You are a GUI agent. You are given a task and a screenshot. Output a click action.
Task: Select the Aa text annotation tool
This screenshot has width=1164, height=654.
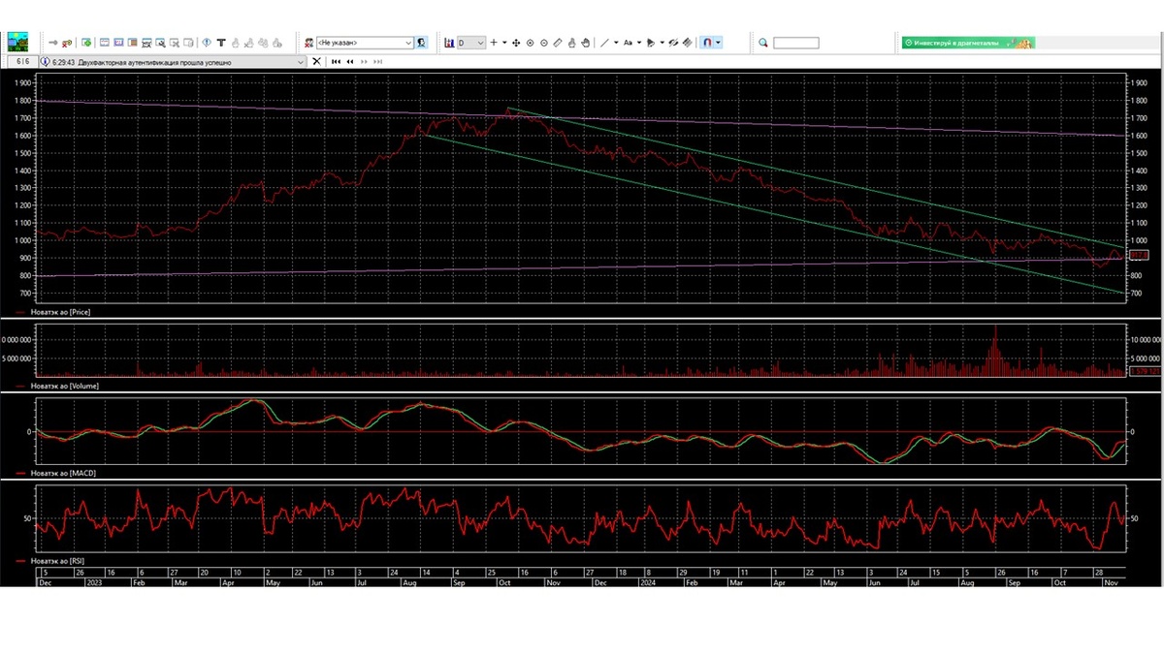tap(628, 43)
